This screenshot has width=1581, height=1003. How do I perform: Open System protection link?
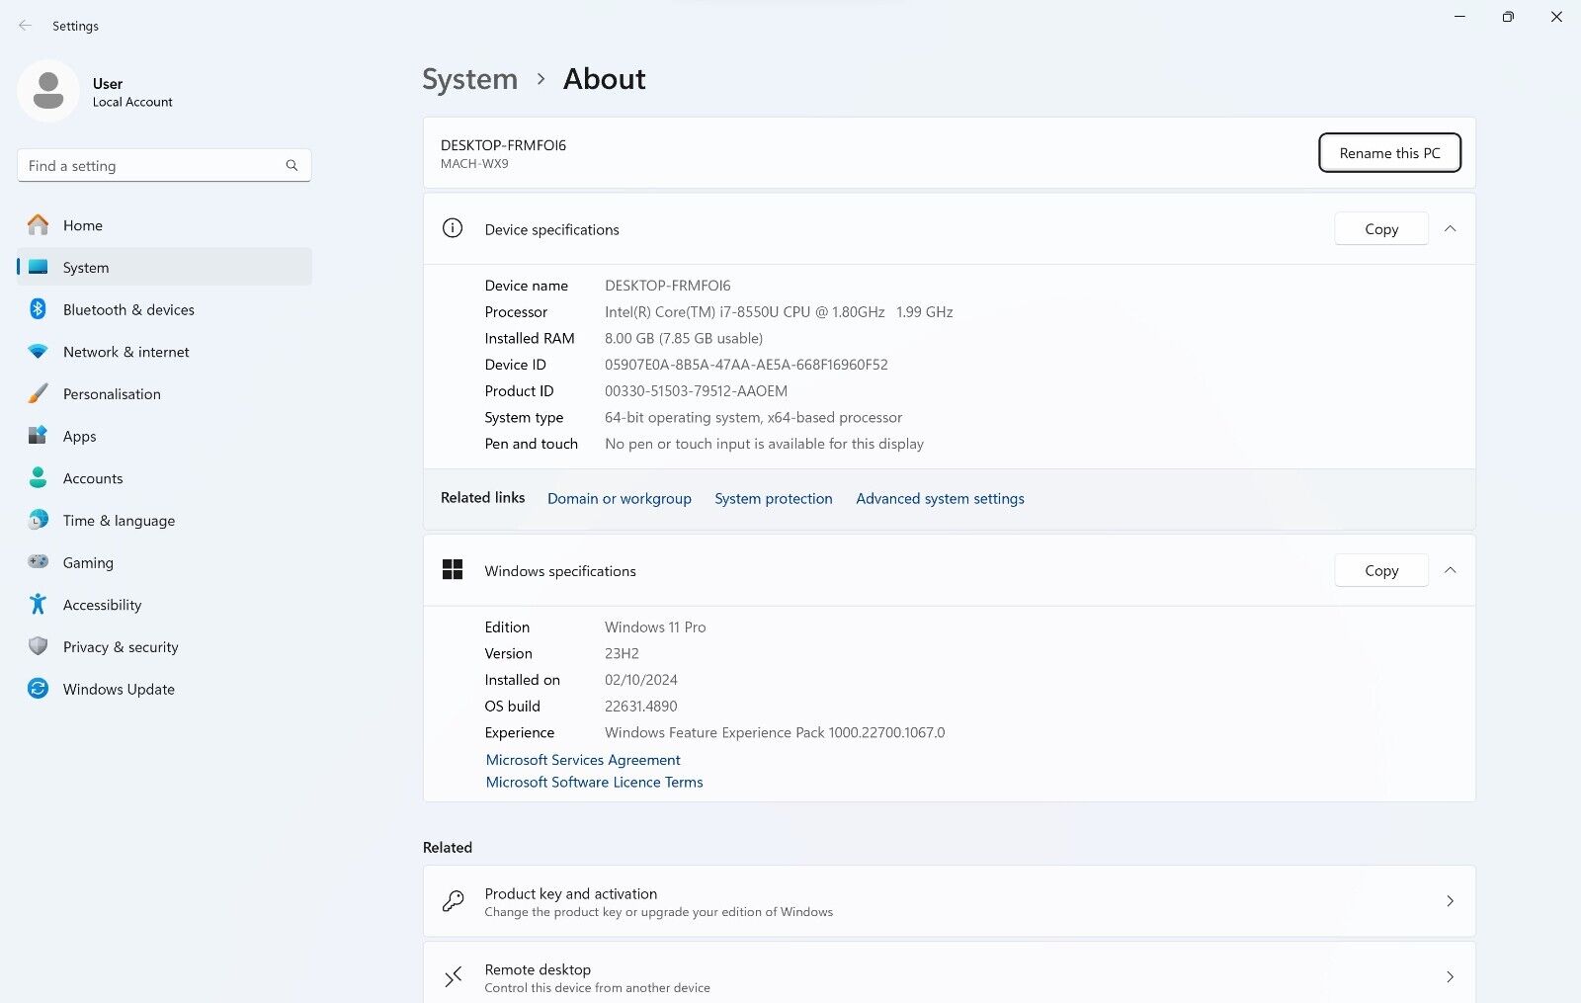[774, 498]
